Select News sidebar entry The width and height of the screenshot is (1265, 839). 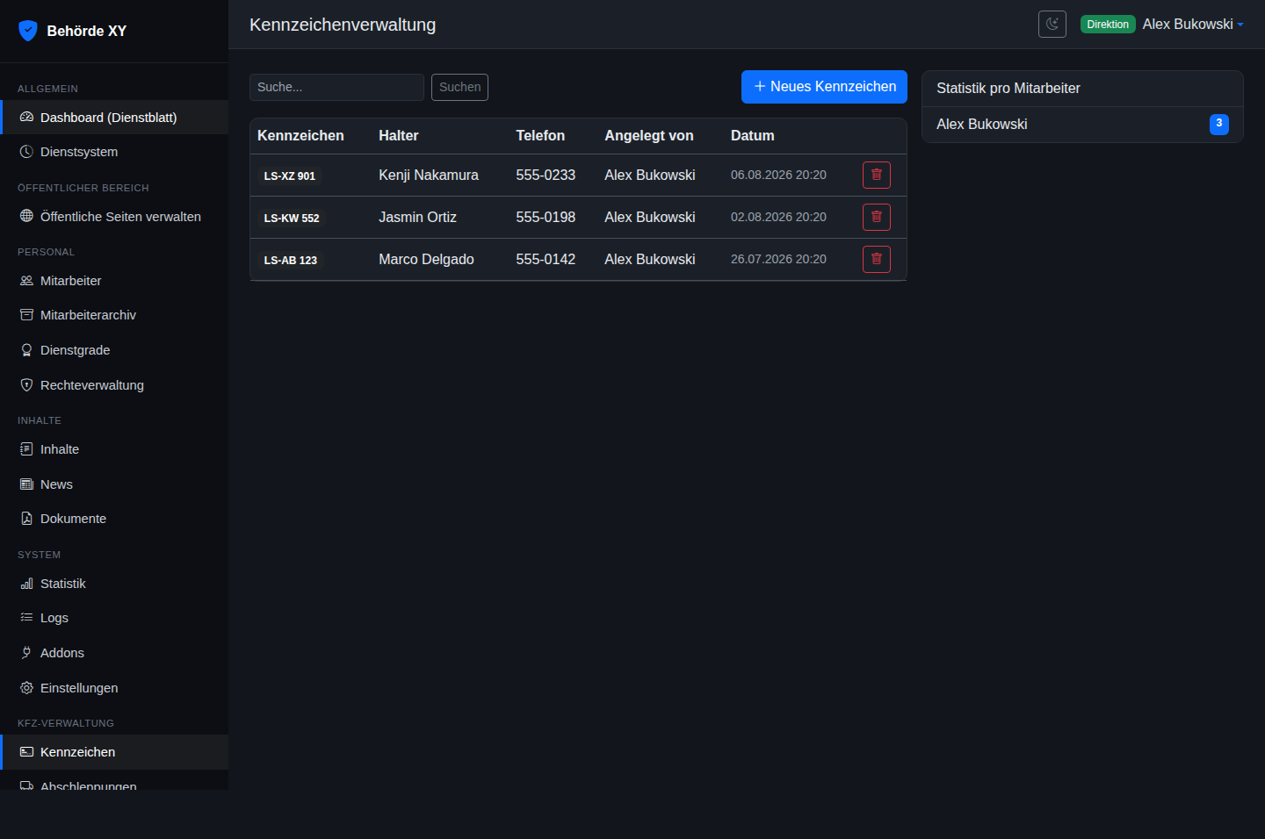[x=114, y=484]
